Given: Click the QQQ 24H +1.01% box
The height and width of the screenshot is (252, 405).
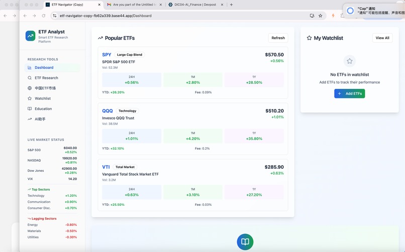Looking at the screenshot, I should tap(132, 136).
